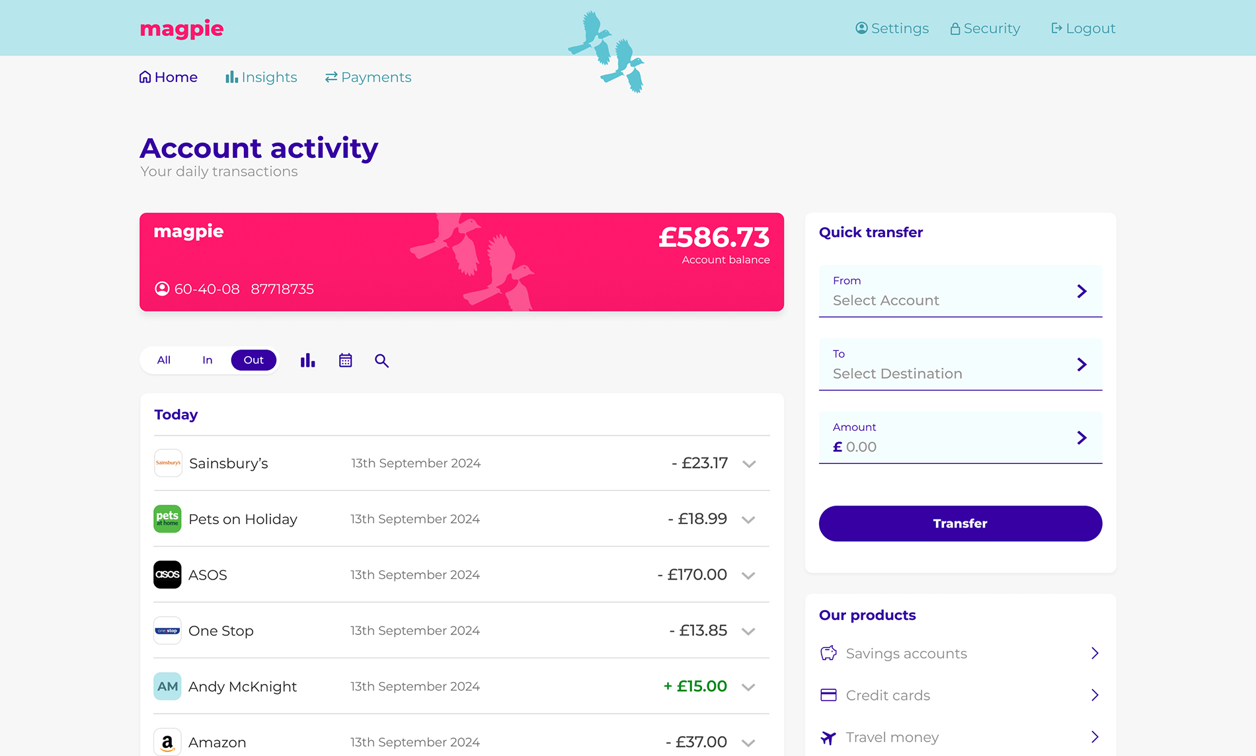Select the Sainsbury's merchant name
This screenshot has height=756, width=1256.
[x=229, y=463]
